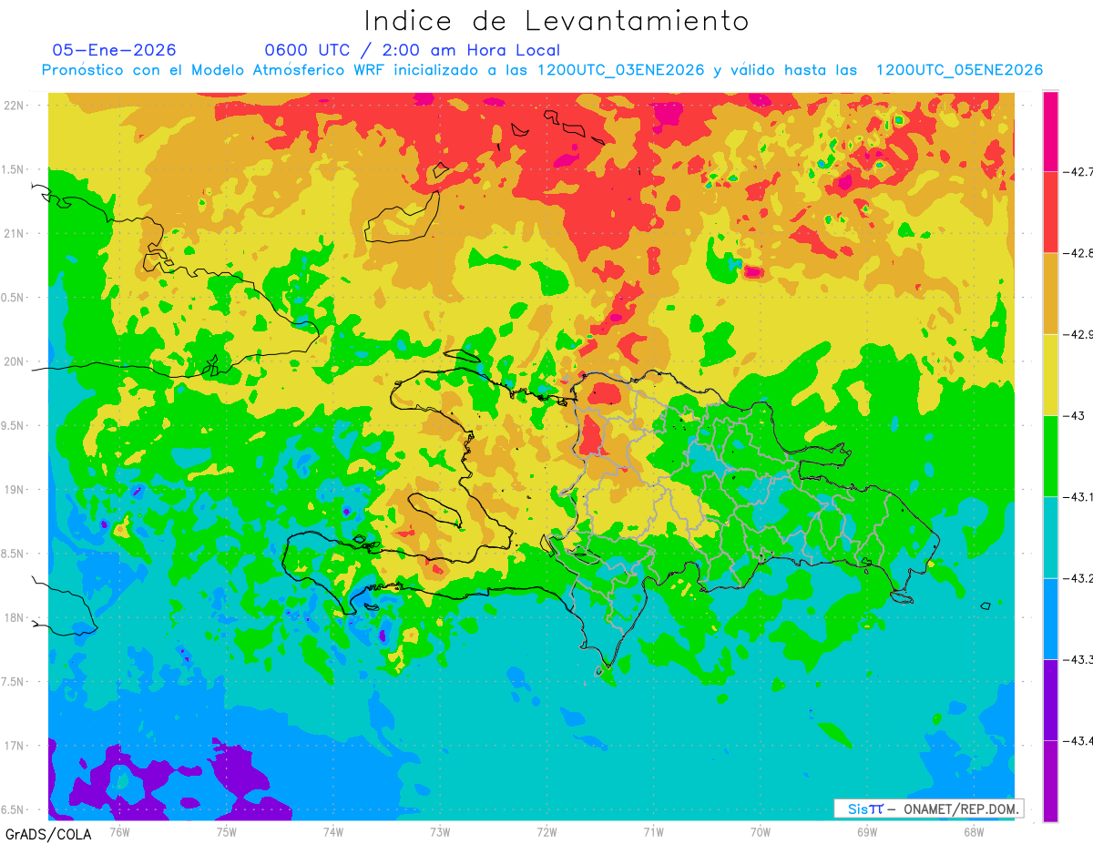Pick the teal legend swatch below -43.1
This screenshot has height=844, width=1093.
pos(1050,537)
